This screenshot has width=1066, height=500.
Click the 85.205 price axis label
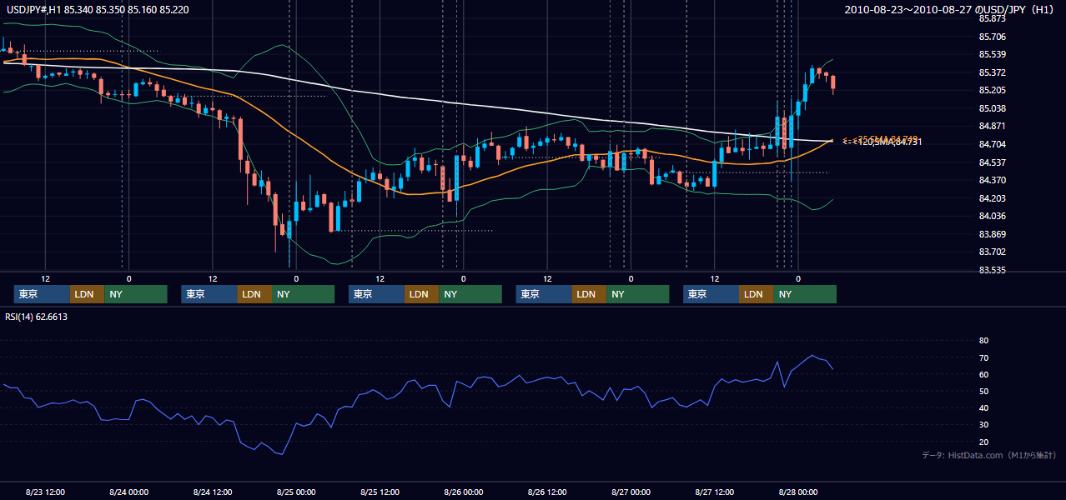(x=992, y=90)
